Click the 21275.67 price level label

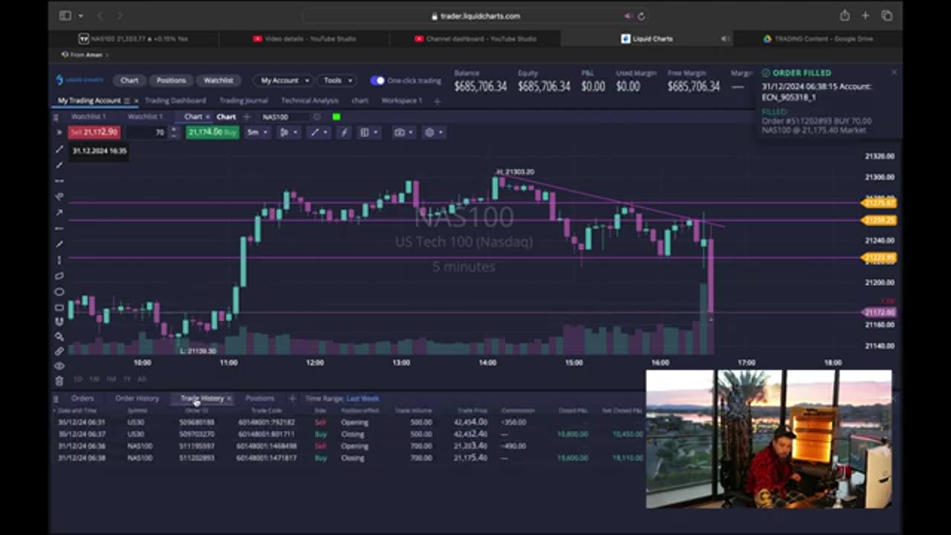(880, 202)
